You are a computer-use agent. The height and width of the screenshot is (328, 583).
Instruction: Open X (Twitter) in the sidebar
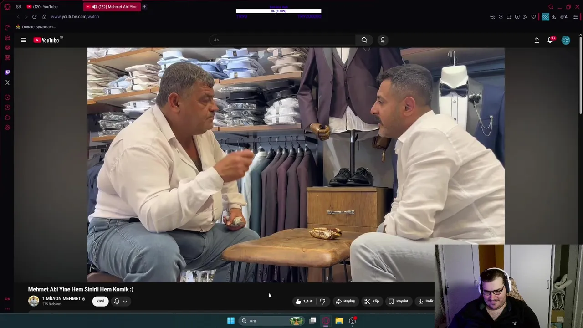coord(7,82)
